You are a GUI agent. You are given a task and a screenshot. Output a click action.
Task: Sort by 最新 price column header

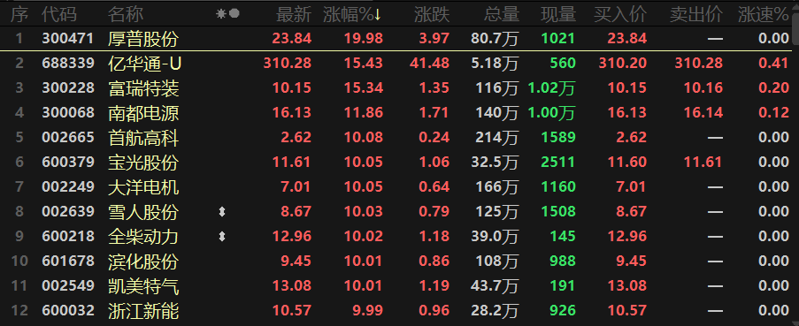pos(294,15)
